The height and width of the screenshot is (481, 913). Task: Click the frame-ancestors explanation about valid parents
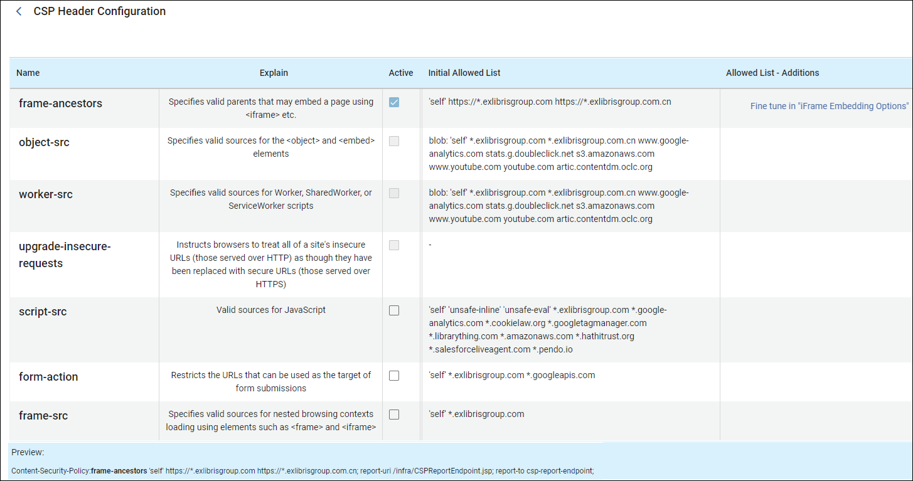[271, 108]
